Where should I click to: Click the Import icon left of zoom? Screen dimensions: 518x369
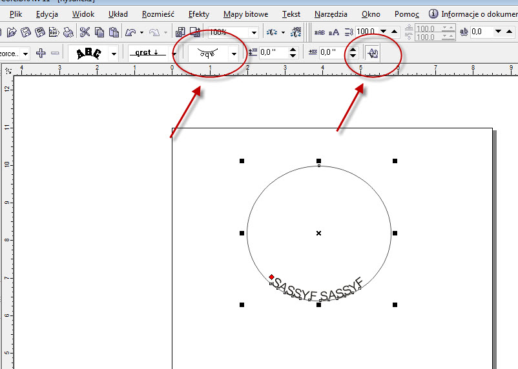pyautogui.click(x=181, y=32)
